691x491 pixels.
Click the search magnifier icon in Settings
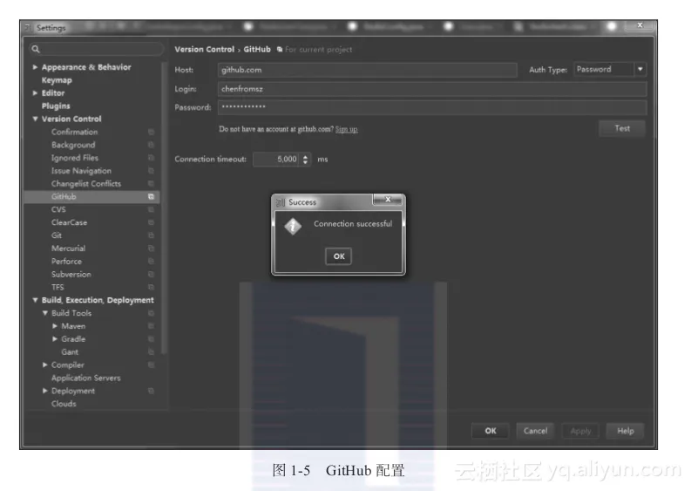(x=36, y=49)
